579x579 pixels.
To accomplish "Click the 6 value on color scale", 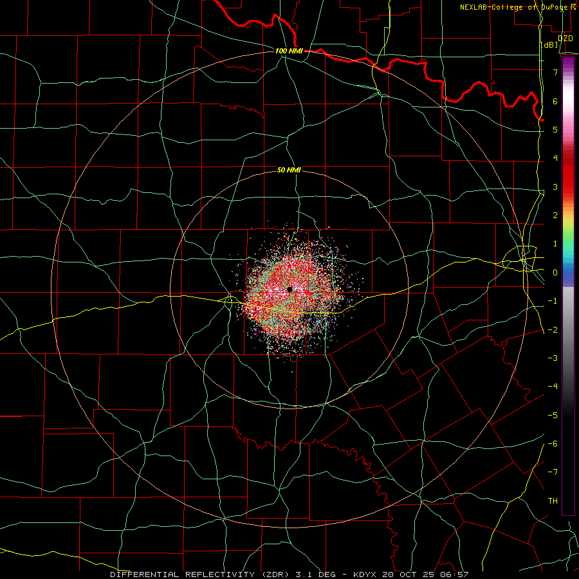I will point(555,101).
